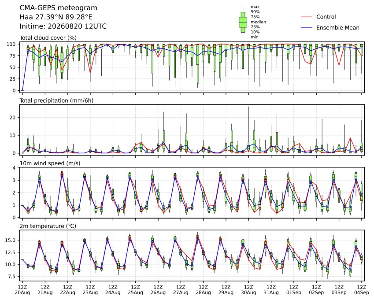Click the 2m temperature (°C) title
Image resolution: width=374 pixels, height=300 pixels.
48,226
